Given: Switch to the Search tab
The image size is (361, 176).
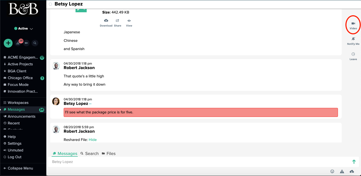Looking at the screenshot, I should tap(89, 153).
